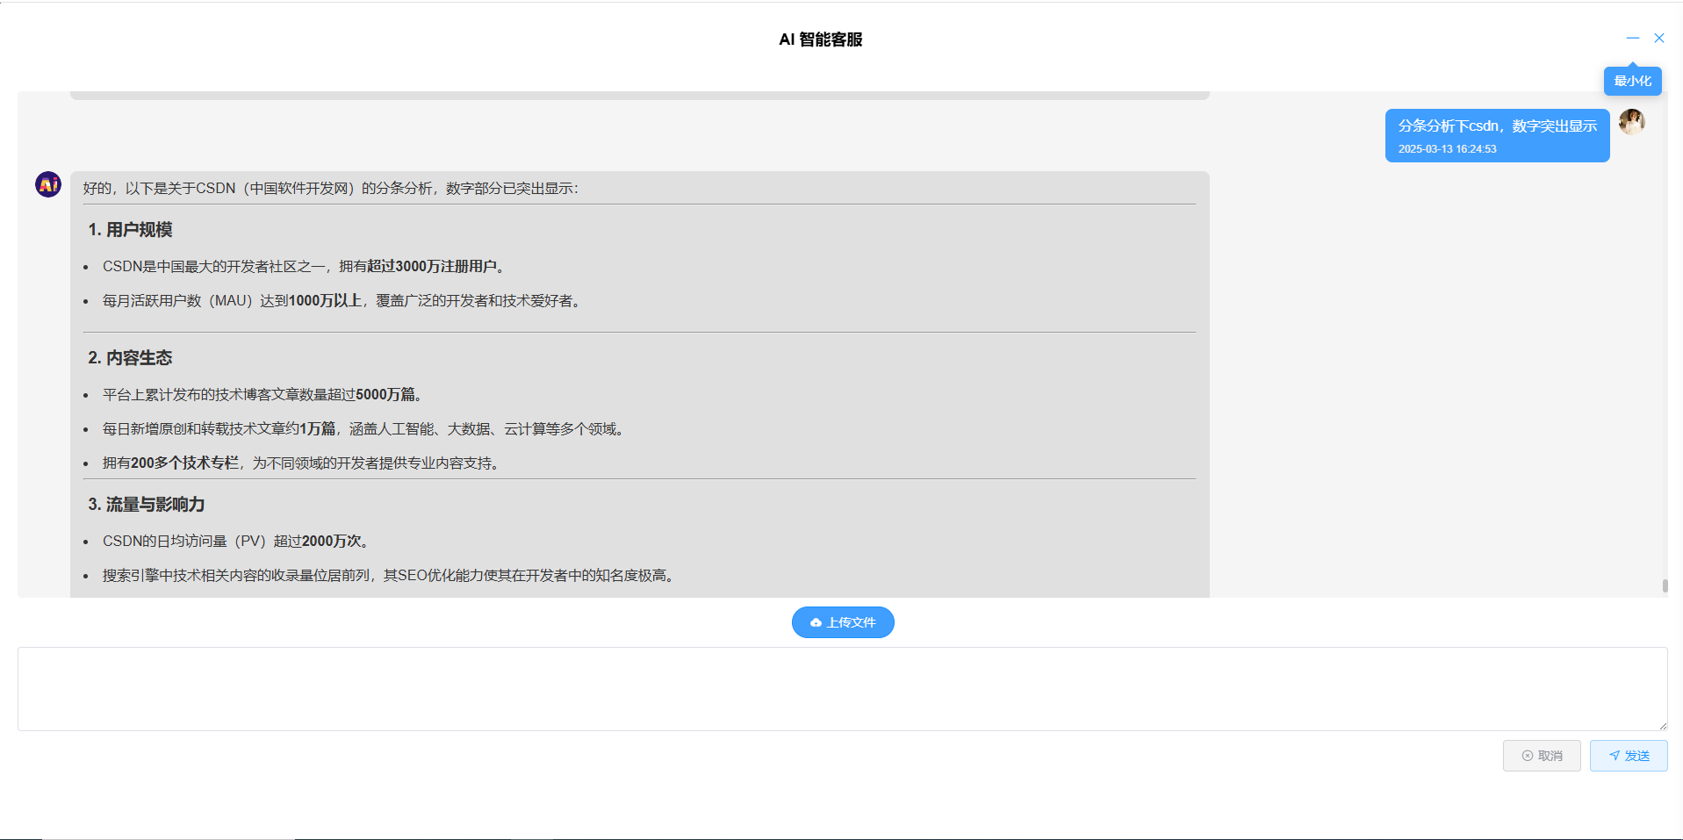Focus the message input text area
The image size is (1683, 840).
(x=843, y=689)
